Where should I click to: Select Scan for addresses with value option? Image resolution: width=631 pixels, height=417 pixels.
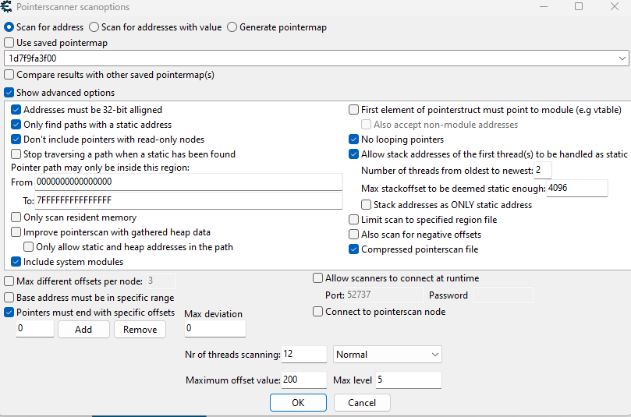point(95,27)
